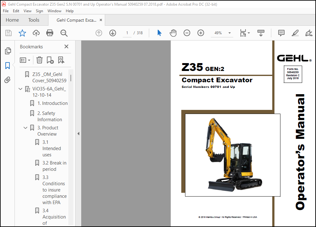Screen dimensions: 316x227
Task: Open bookmark ViO35-6A_Gehl_12-10-14
Action: coord(49,92)
